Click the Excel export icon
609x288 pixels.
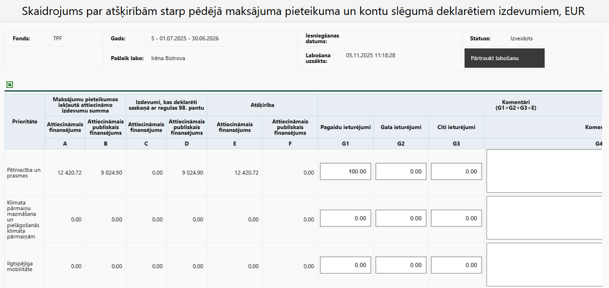tap(10, 85)
